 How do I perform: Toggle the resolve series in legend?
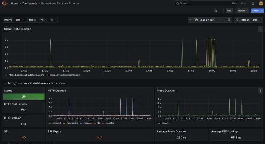coord(88,123)
